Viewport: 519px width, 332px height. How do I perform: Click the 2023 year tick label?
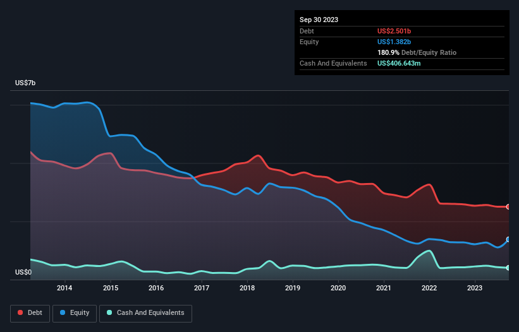click(x=475, y=288)
